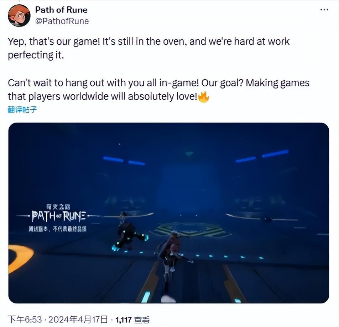Image resolution: width=339 pixels, height=327 pixels.
Task: Open the three-dot more options menu
Action: (x=324, y=10)
